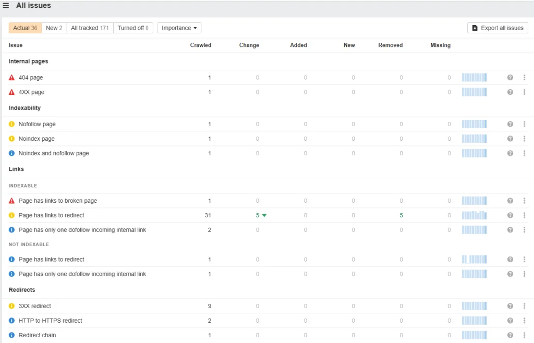Click the HTTP to HTTPS redirect issue name
Viewport: 534px width, 343px height.
50,321
